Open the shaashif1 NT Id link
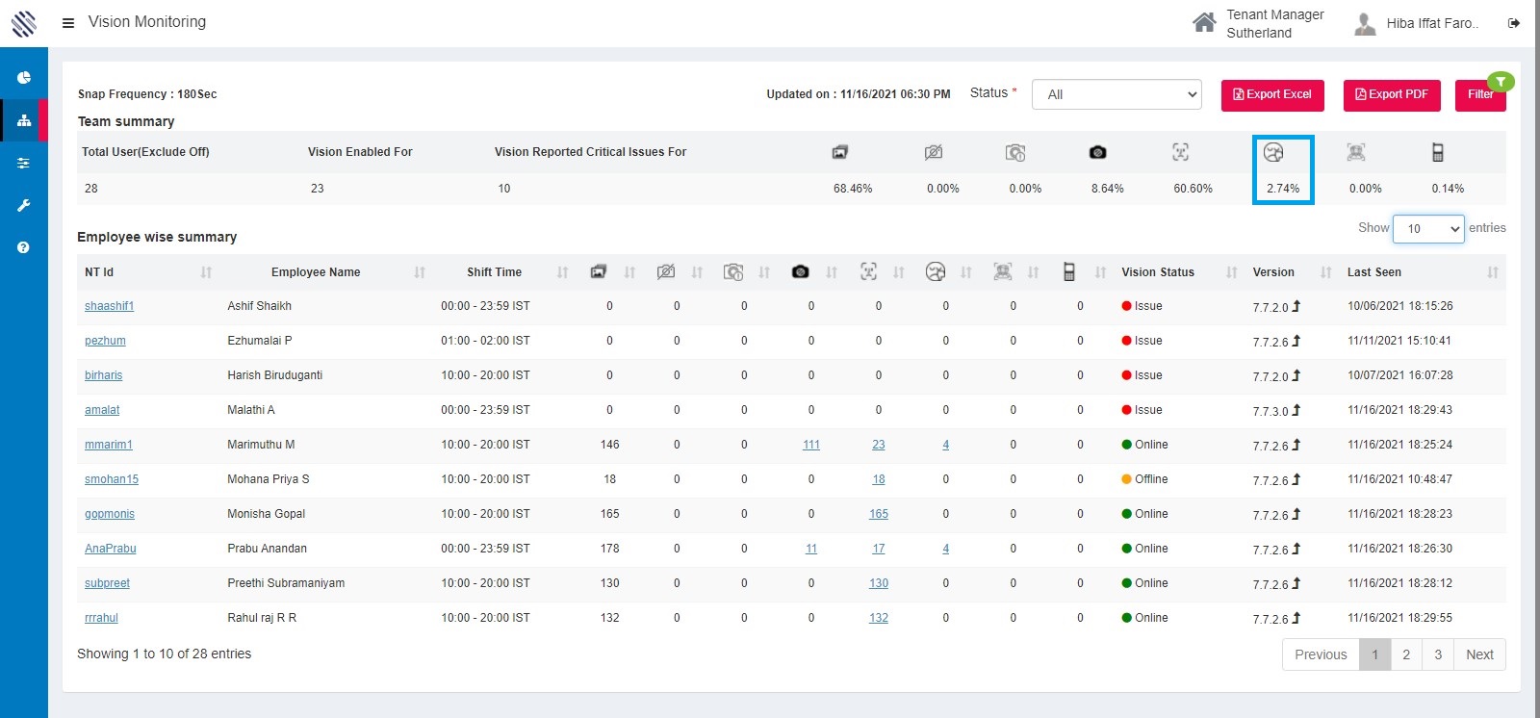The height and width of the screenshot is (718, 1540). point(109,306)
